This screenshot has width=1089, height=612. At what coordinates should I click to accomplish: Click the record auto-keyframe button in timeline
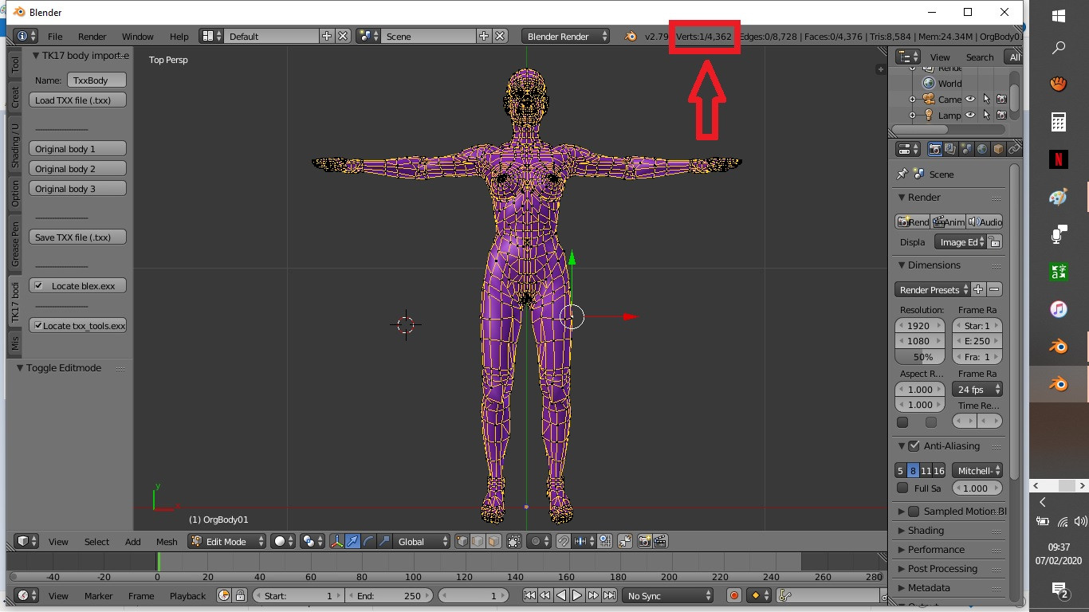pos(734,595)
